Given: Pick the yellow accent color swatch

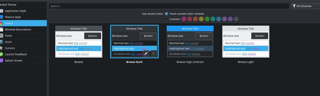Looking at the screenshot, I should (x=201, y=19).
